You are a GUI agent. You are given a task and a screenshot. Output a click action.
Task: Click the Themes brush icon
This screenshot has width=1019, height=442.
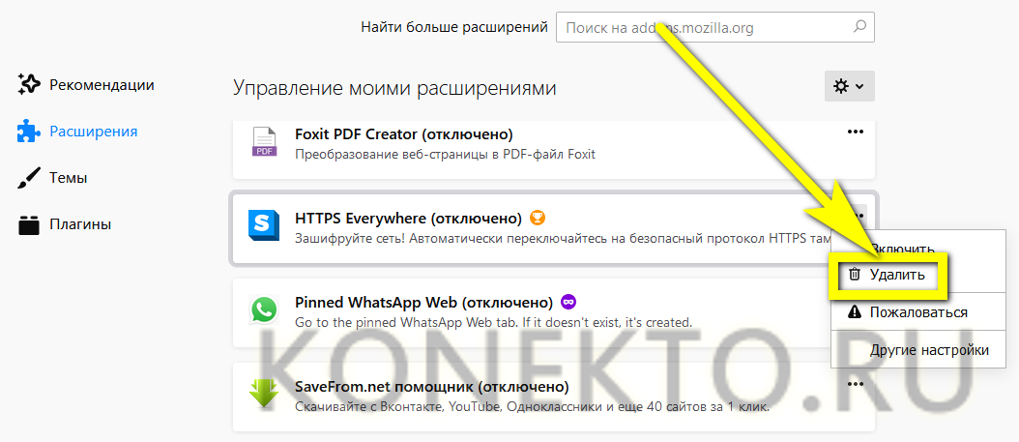coord(28,178)
